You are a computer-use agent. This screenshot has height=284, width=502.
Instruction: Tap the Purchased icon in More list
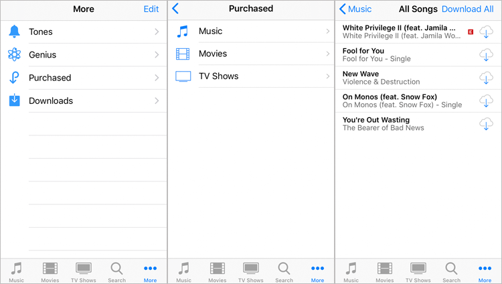click(x=14, y=78)
